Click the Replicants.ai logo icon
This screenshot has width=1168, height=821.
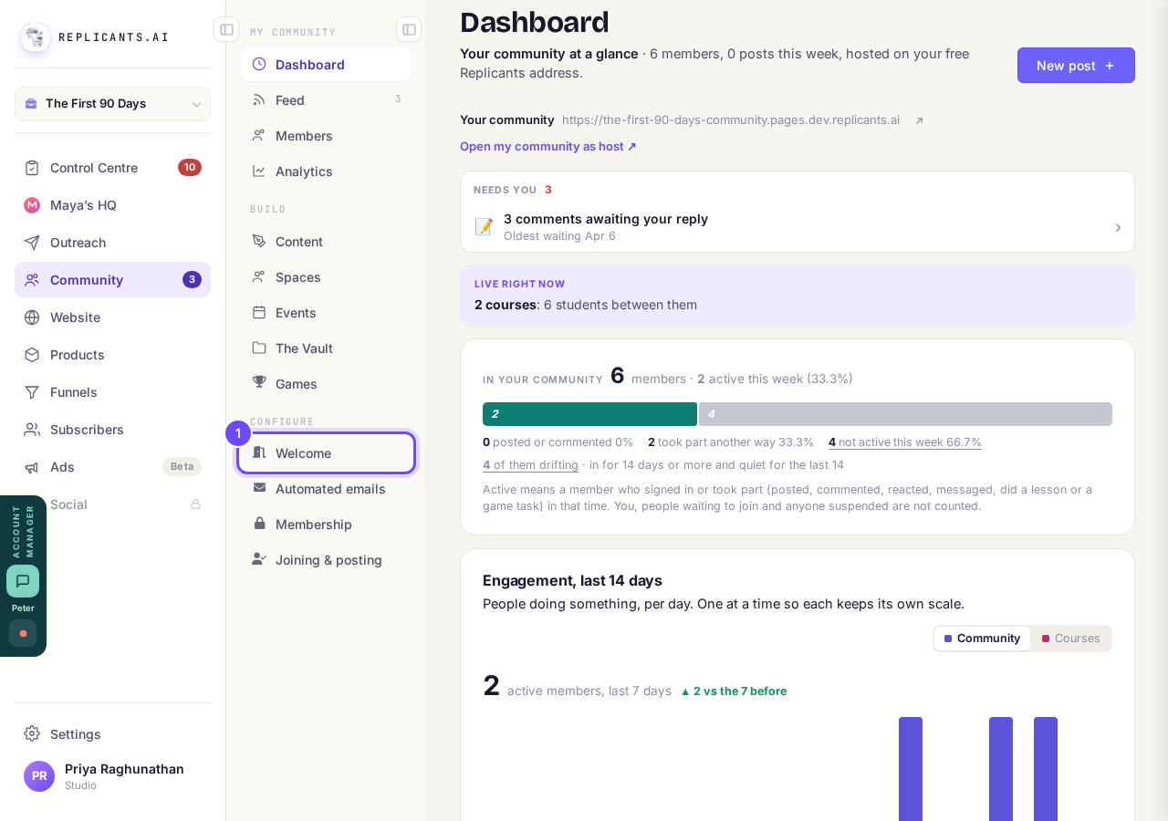tap(36, 37)
